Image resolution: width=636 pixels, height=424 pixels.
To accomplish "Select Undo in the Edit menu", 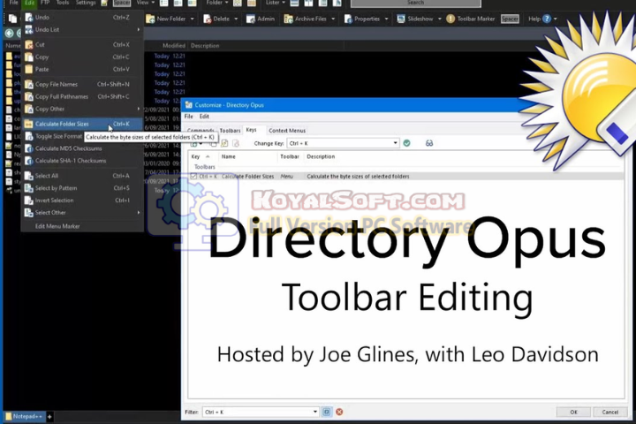I will tap(83, 18).
